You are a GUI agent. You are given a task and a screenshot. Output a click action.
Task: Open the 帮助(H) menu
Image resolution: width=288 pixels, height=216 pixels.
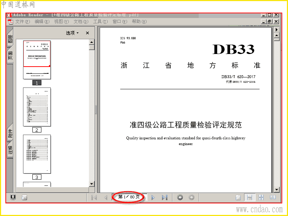tap(139, 22)
